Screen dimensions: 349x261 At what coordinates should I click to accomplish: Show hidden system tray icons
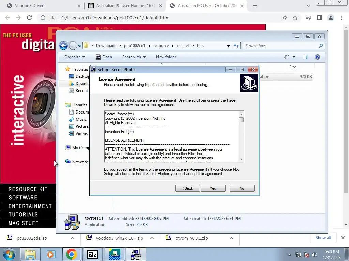click(290, 255)
